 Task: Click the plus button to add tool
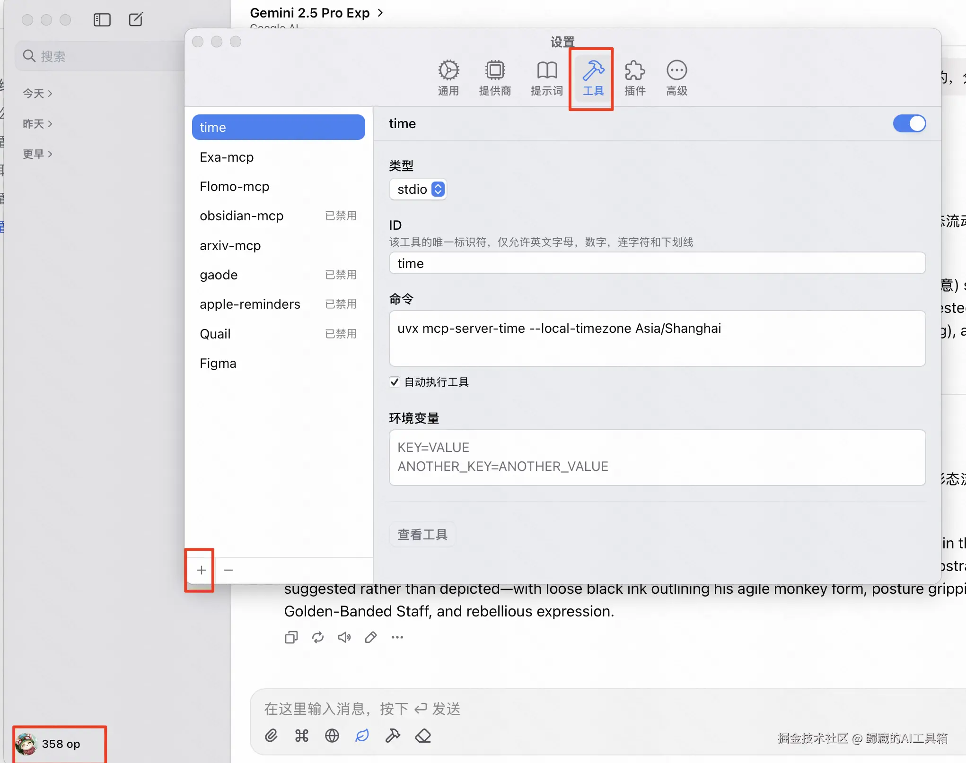tap(201, 570)
